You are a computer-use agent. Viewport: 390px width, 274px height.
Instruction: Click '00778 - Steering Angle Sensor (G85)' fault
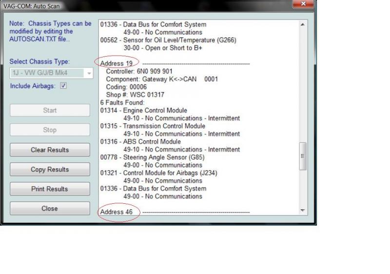(152, 157)
